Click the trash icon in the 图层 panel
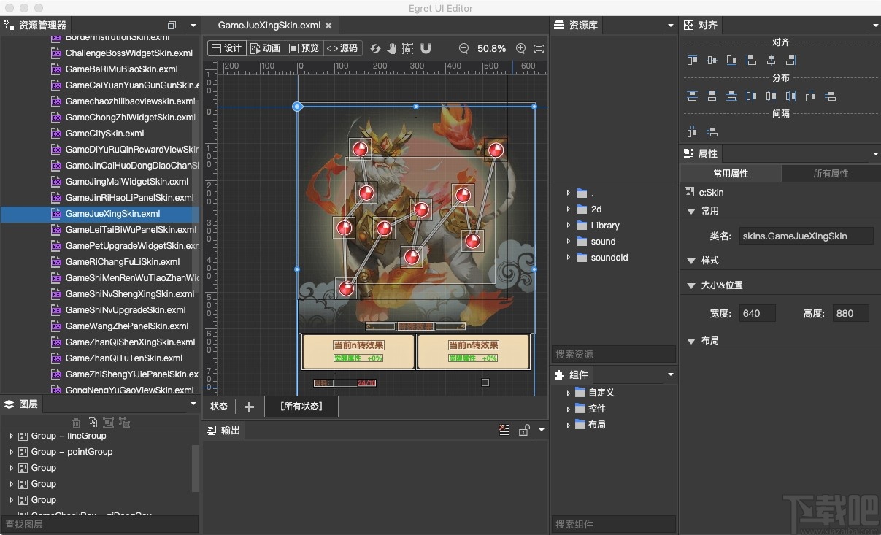881x535 pixels. [x=76, y=423]
